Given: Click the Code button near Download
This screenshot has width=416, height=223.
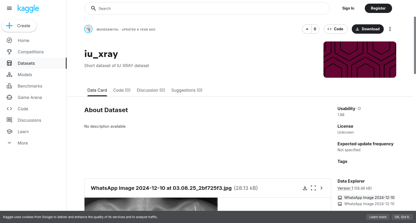Looking at the screenshot, I should pos(335,29).
